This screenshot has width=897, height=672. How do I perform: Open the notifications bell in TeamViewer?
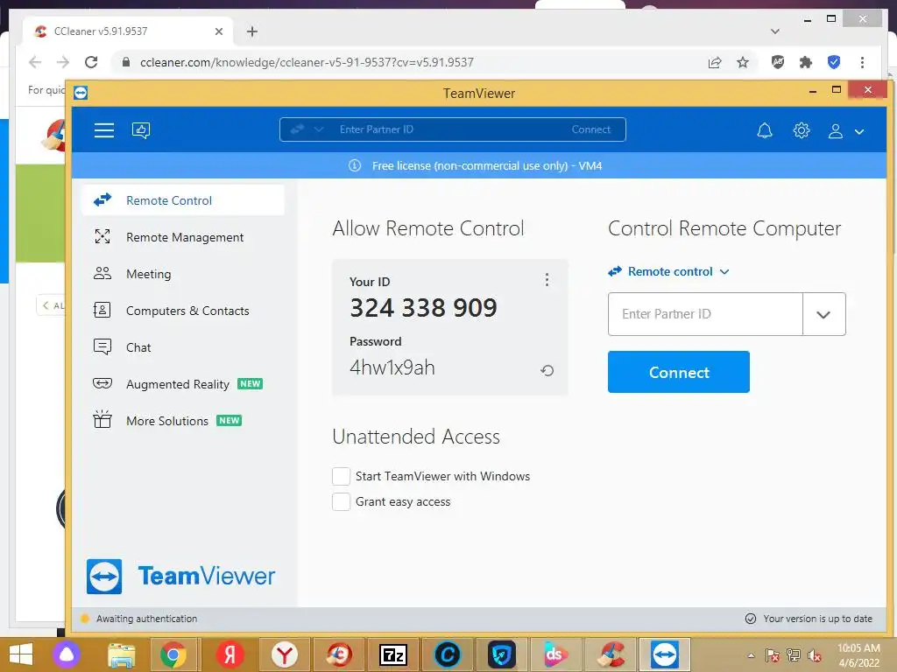(764, 131)
